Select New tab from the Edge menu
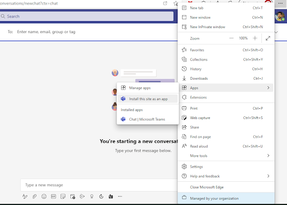Image resolution: width=287 pixels, height=205 pixels. [226, 8]
